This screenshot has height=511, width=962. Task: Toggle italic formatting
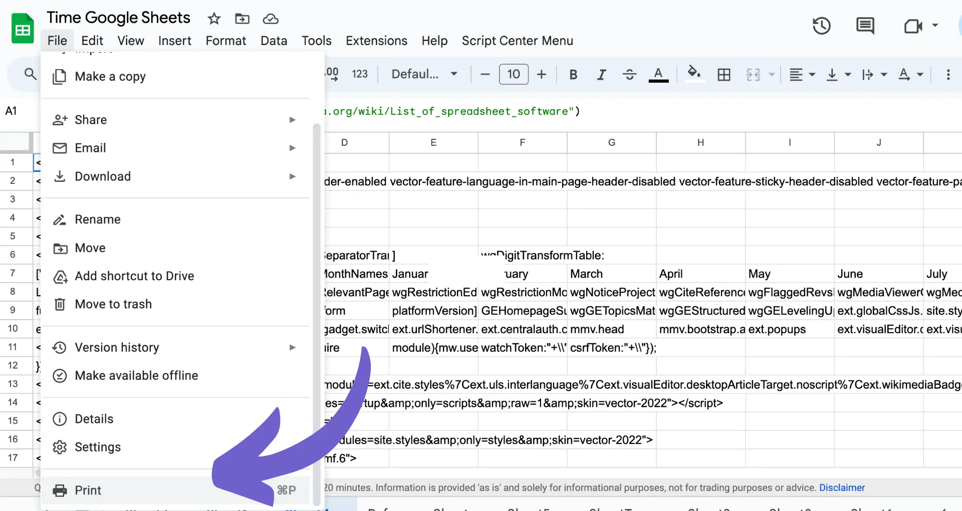pyautogui.click(x=601, y=75)
